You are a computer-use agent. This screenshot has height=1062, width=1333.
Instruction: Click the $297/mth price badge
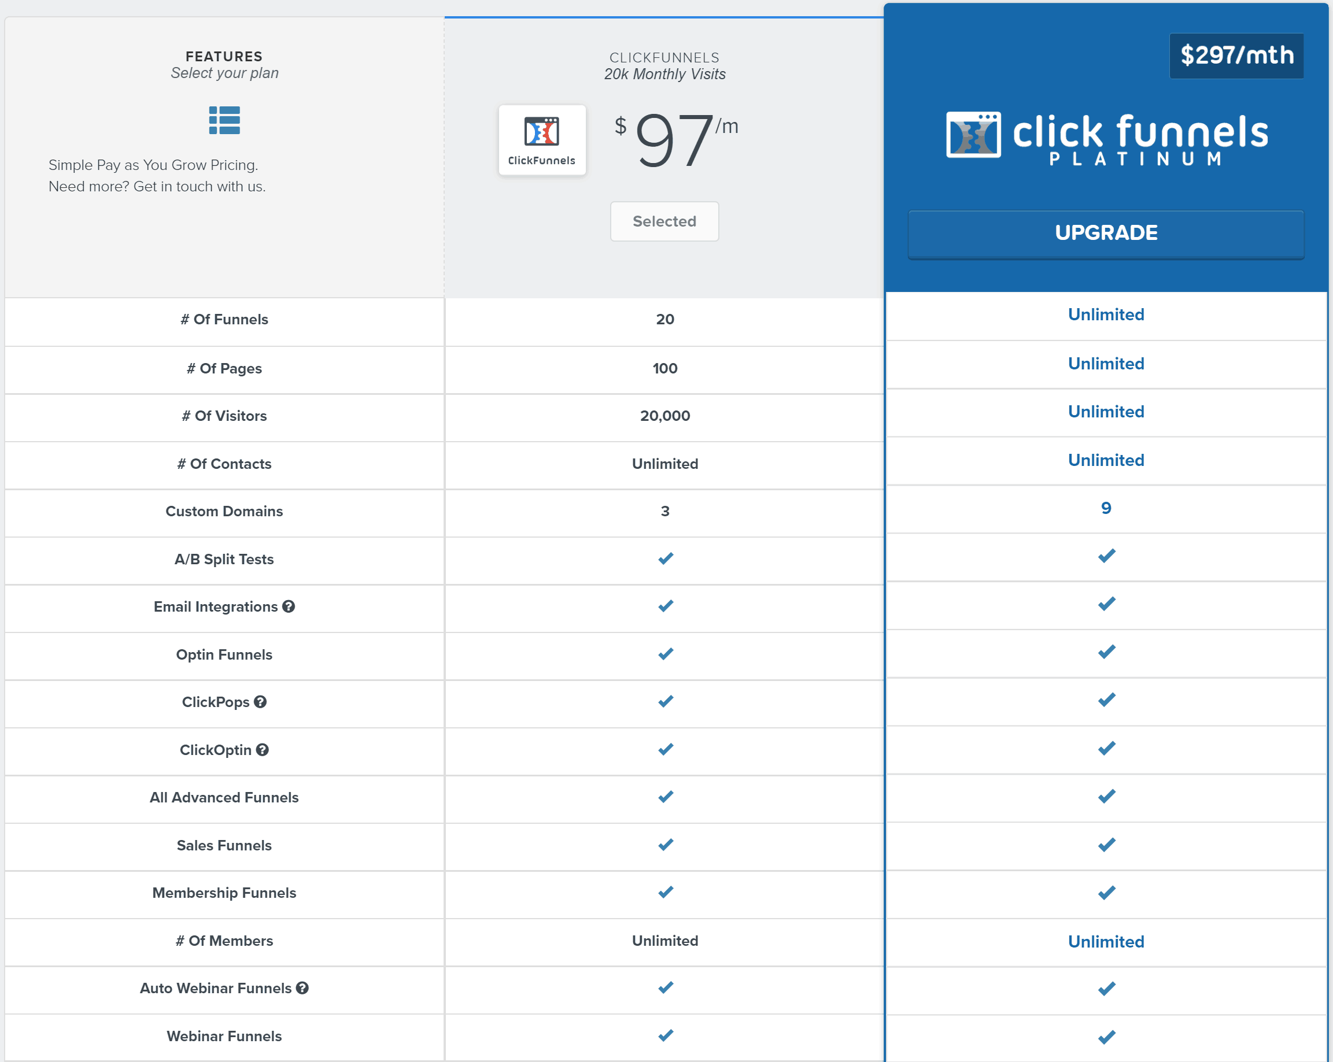point(1236,55)
